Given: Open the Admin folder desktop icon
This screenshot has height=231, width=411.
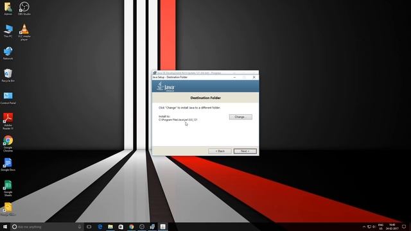Looking at the screenshot, I should pos(8,8).
